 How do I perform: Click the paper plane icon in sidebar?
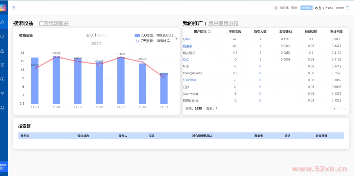(2, 94)
